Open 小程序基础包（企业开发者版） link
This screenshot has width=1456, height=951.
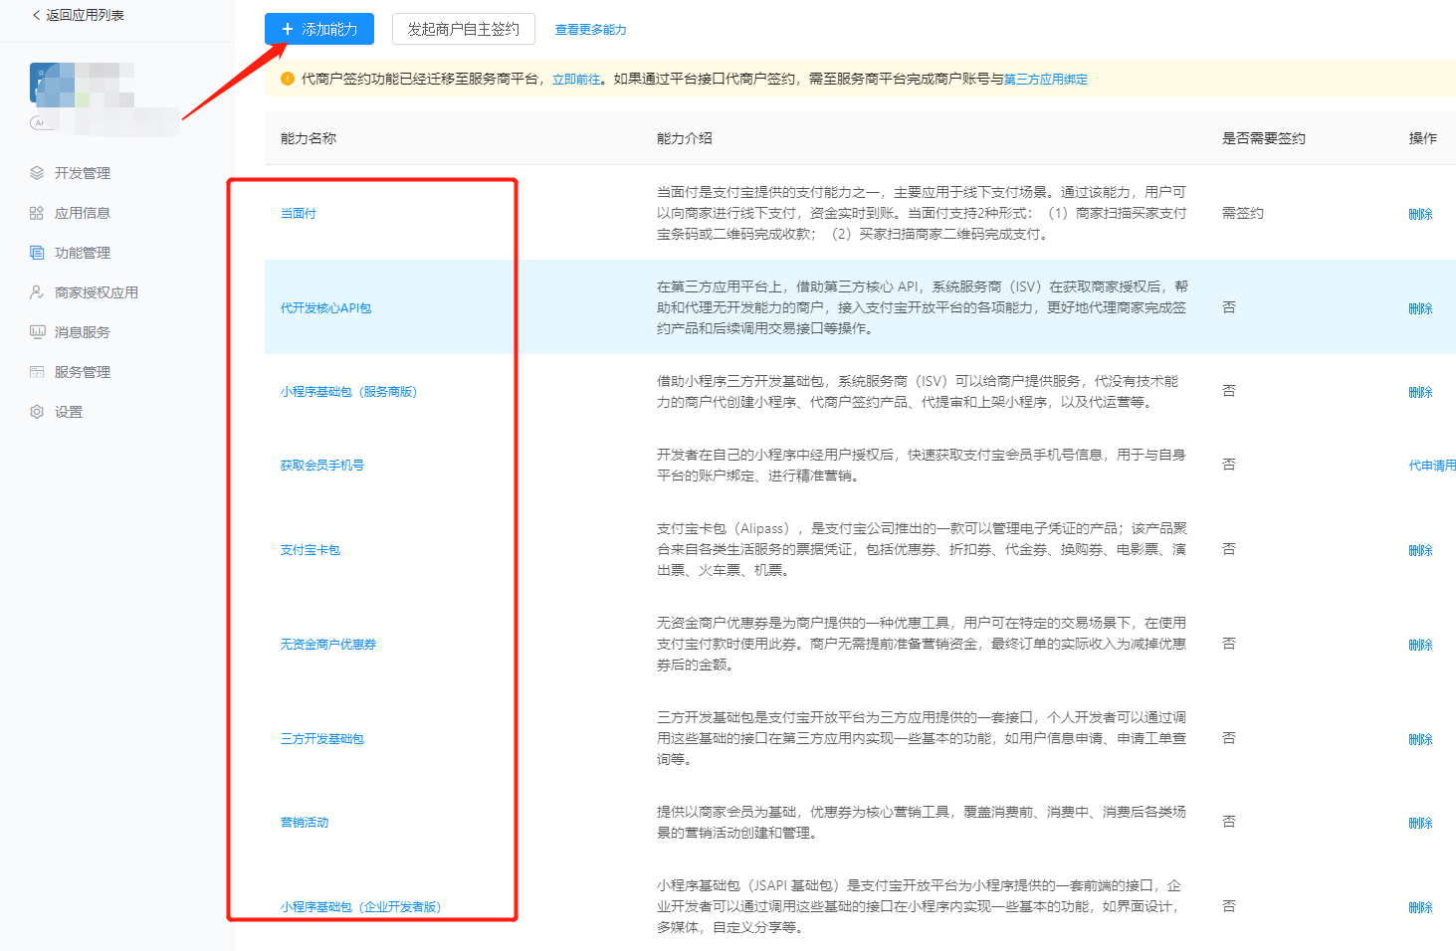360,907
